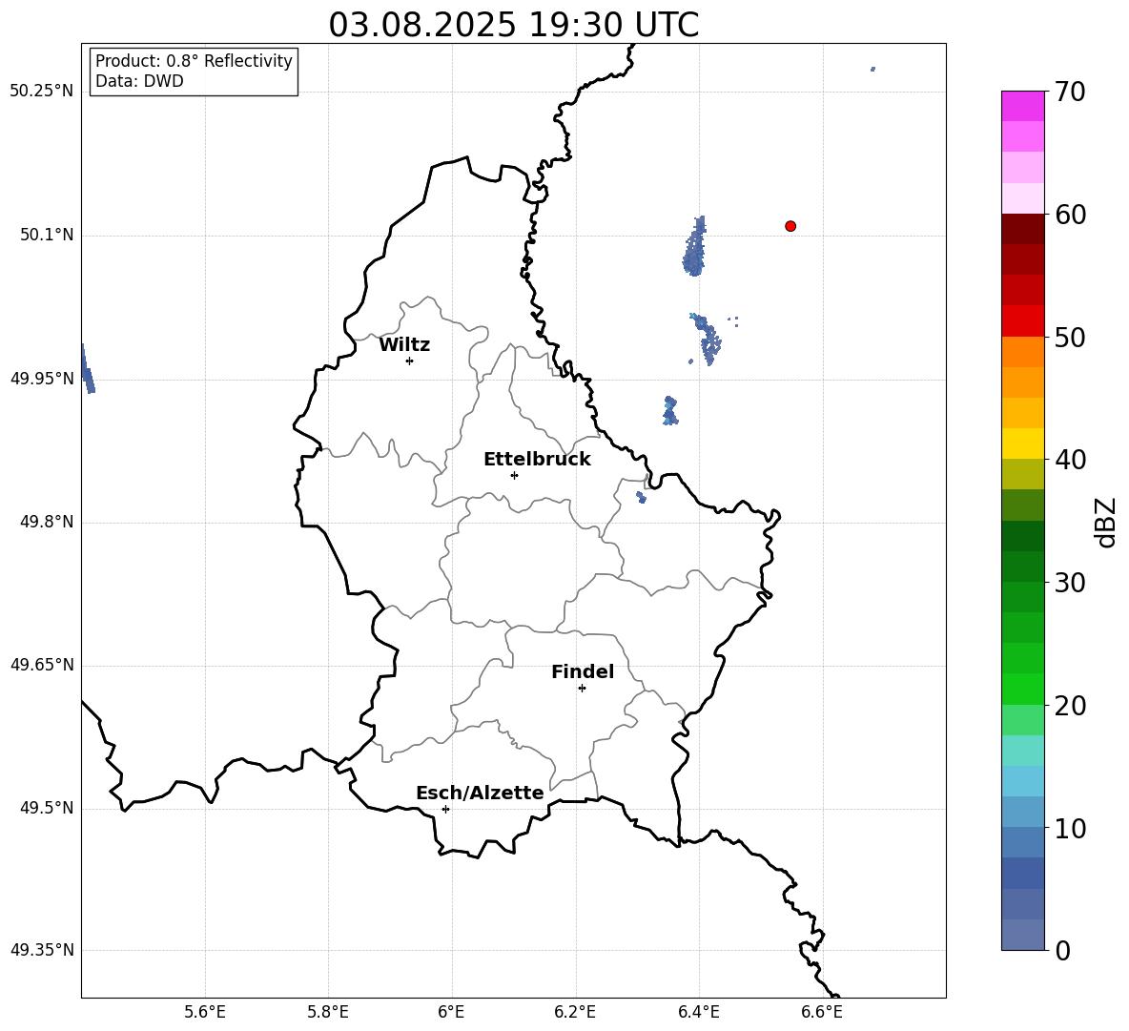Click the 49.8°N latitude label
This screenshot has height=1031, width=1129.
pyautogui.click(x=47, y=522)
